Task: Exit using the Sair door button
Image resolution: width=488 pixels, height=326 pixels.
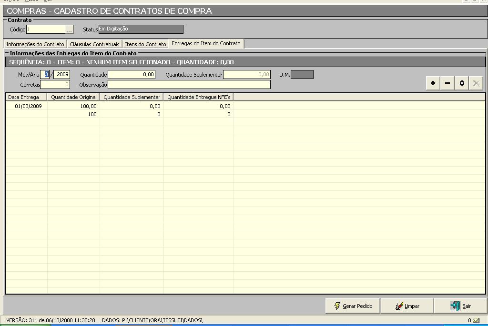Action: 460,306
